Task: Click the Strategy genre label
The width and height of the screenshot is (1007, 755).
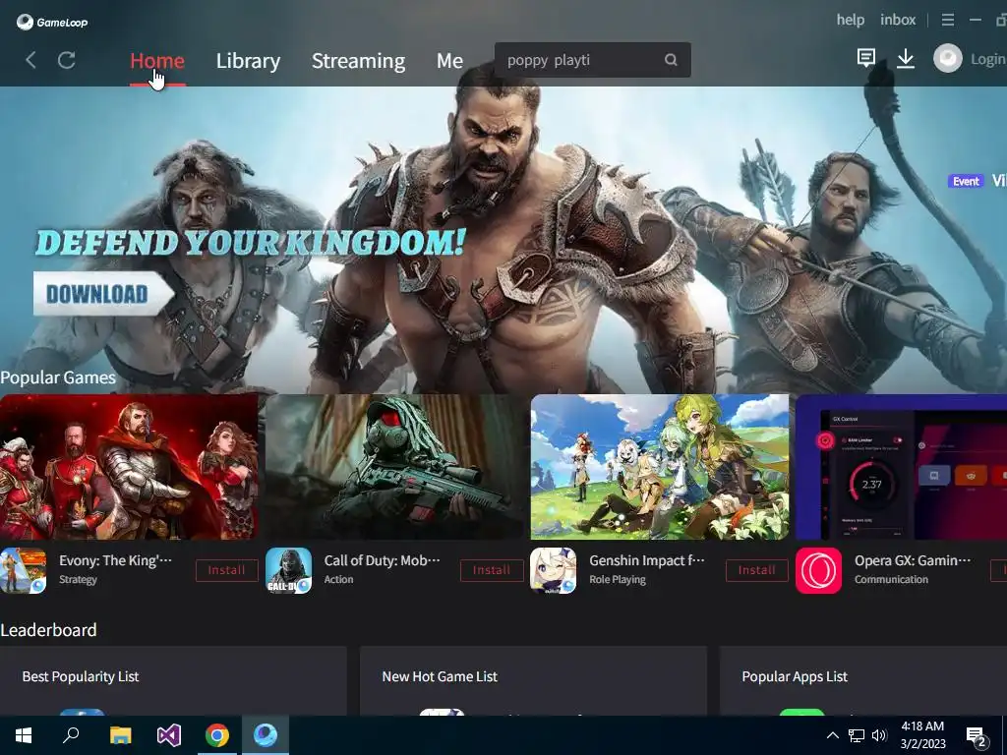Action: pos(78,579)
